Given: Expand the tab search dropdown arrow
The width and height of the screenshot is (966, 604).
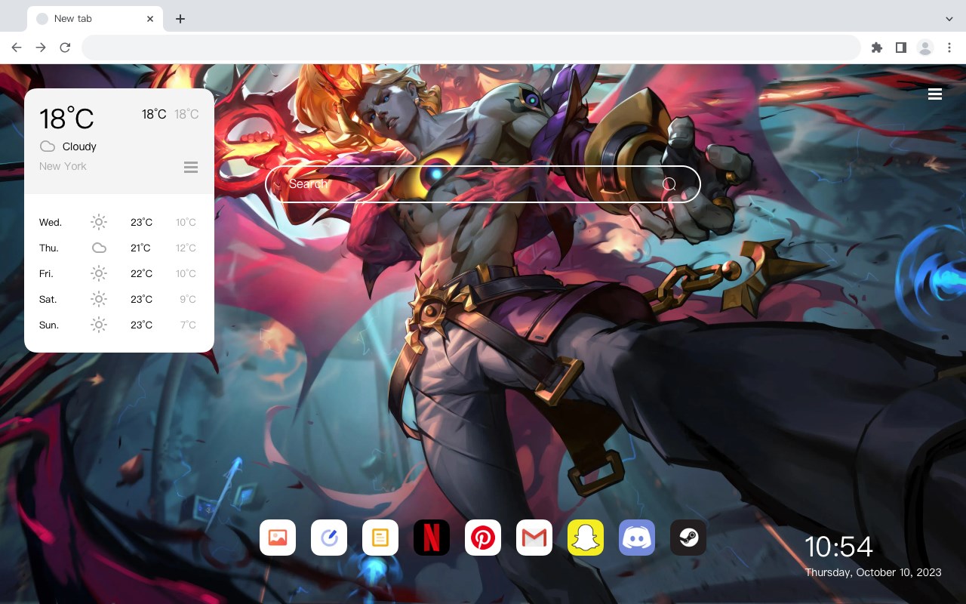Looking at the screenshot, I should click(x=949, y=19).
